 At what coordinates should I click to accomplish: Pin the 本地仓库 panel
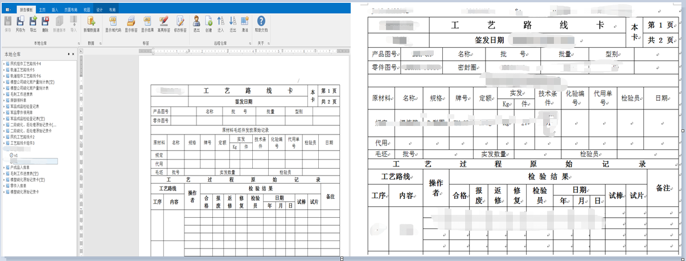(69, 54)
